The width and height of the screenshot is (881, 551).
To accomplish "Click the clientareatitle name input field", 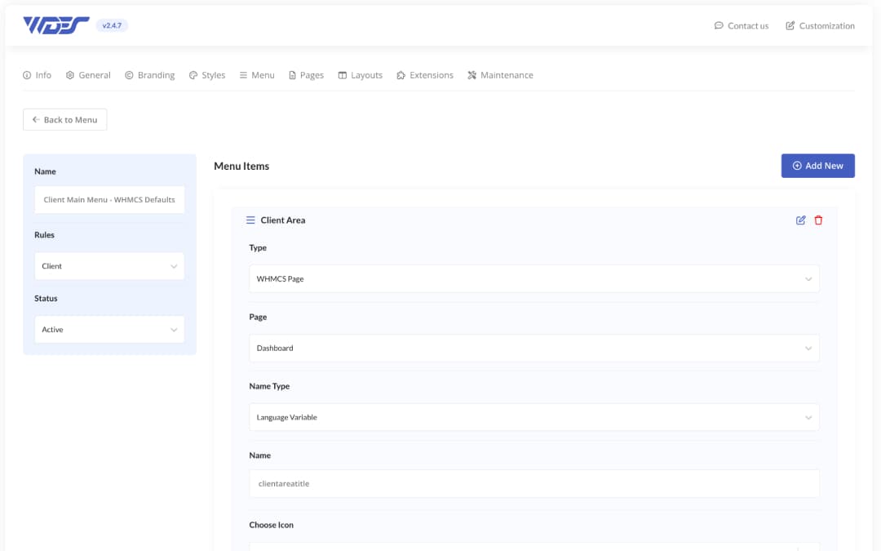I will 534,483.
